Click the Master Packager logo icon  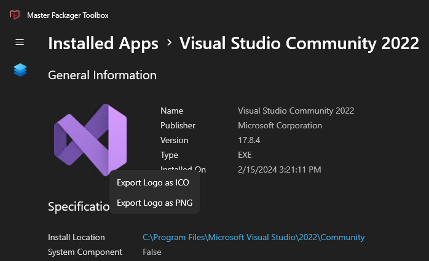pos(15,15)
